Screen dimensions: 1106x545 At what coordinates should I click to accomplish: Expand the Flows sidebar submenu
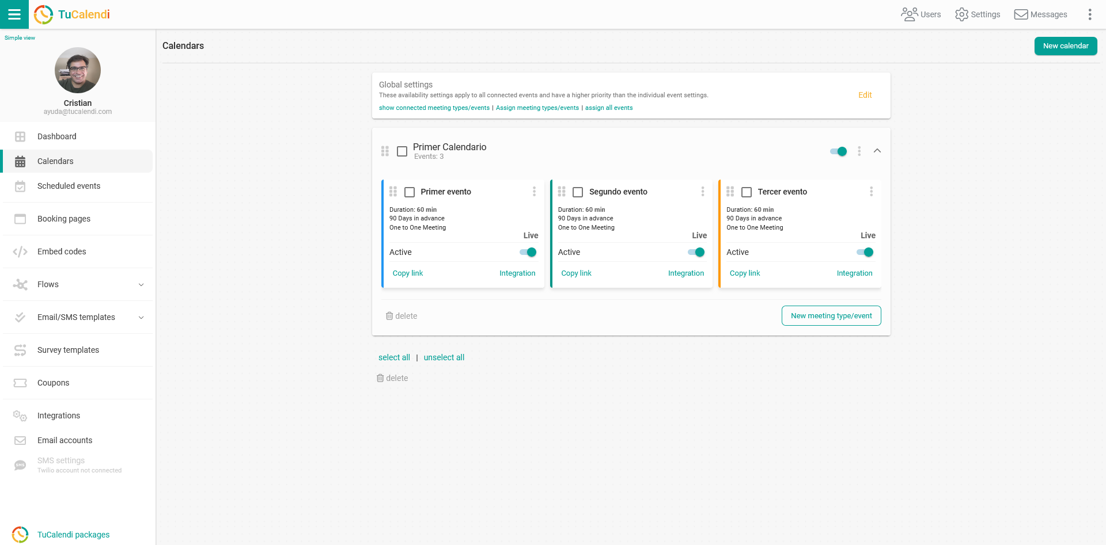[141, 284]
